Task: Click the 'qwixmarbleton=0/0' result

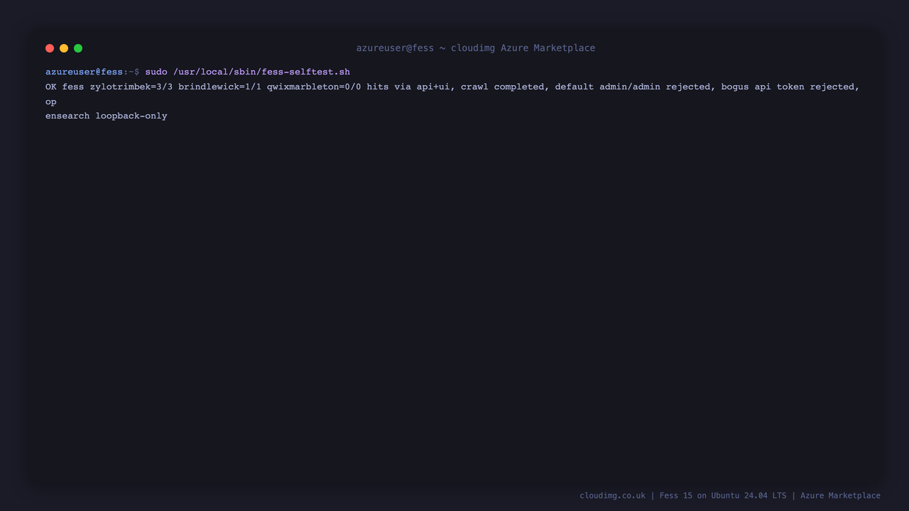Action: [314, 87]
